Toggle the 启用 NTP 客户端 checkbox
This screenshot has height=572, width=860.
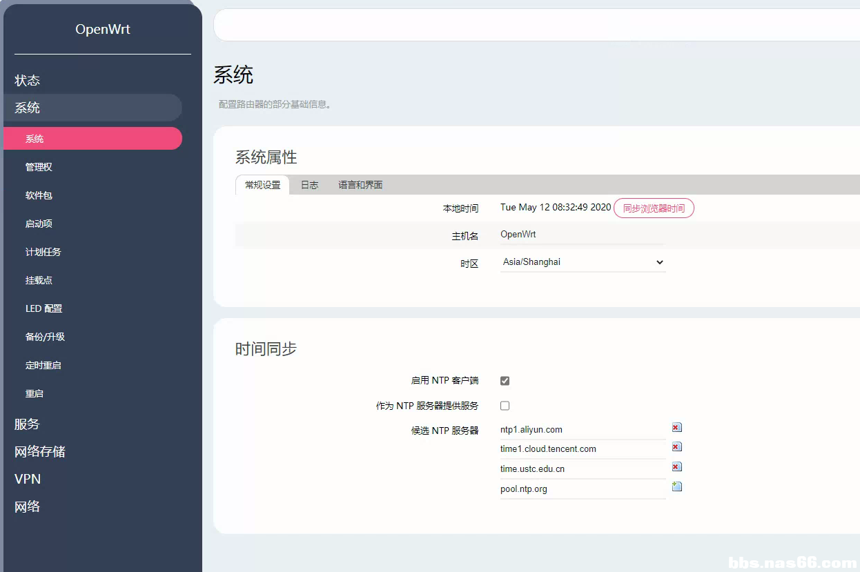coord(505,381)
